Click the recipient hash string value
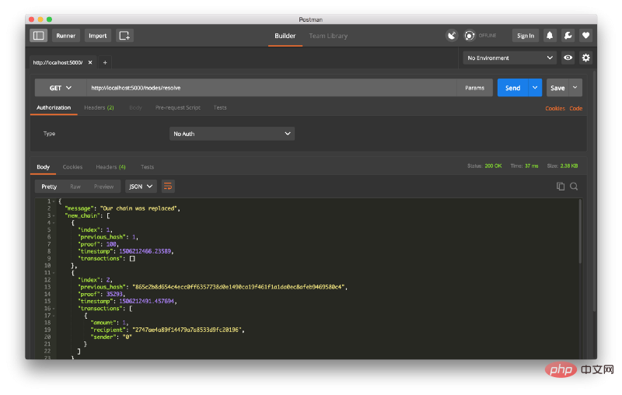The width and height of the screenshot is (622, 395). click(x=187, y=330)
